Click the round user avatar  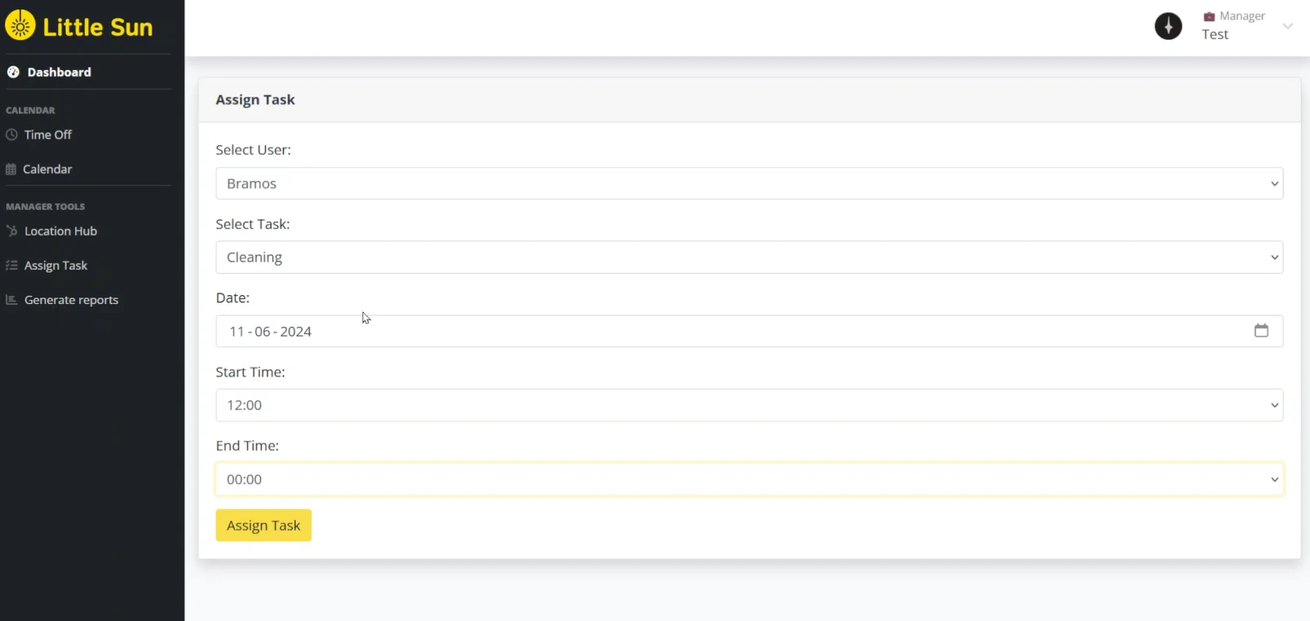pyautogui.click(x=1168, y=26)
